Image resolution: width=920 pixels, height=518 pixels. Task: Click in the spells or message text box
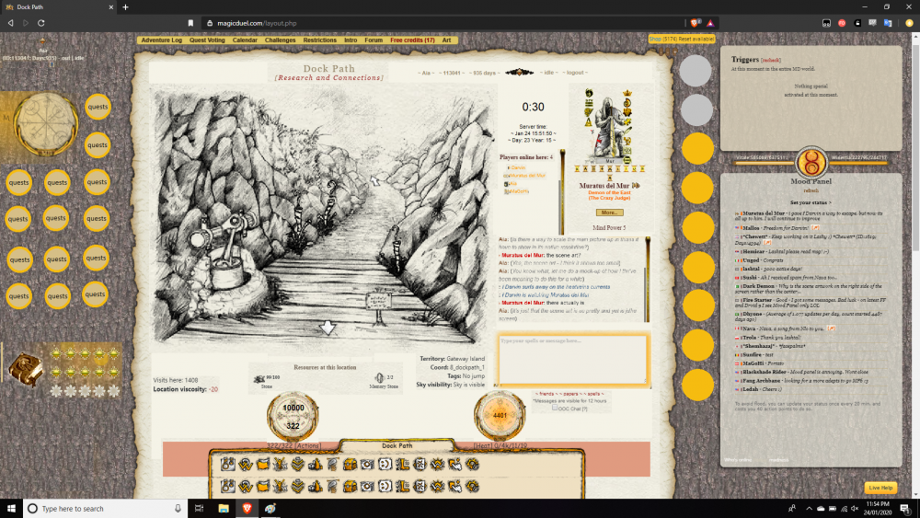572,359
